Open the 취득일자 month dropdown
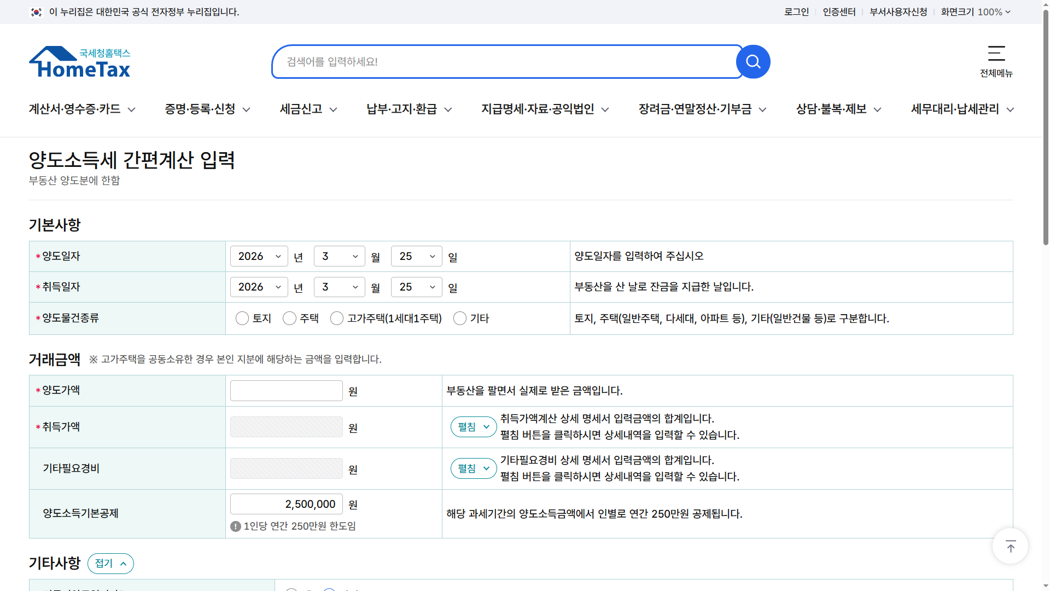 (339, 287)
